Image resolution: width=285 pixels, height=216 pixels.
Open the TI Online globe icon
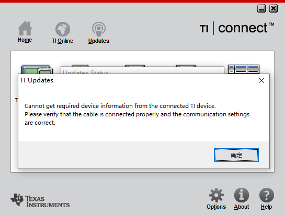pos(63,29)
